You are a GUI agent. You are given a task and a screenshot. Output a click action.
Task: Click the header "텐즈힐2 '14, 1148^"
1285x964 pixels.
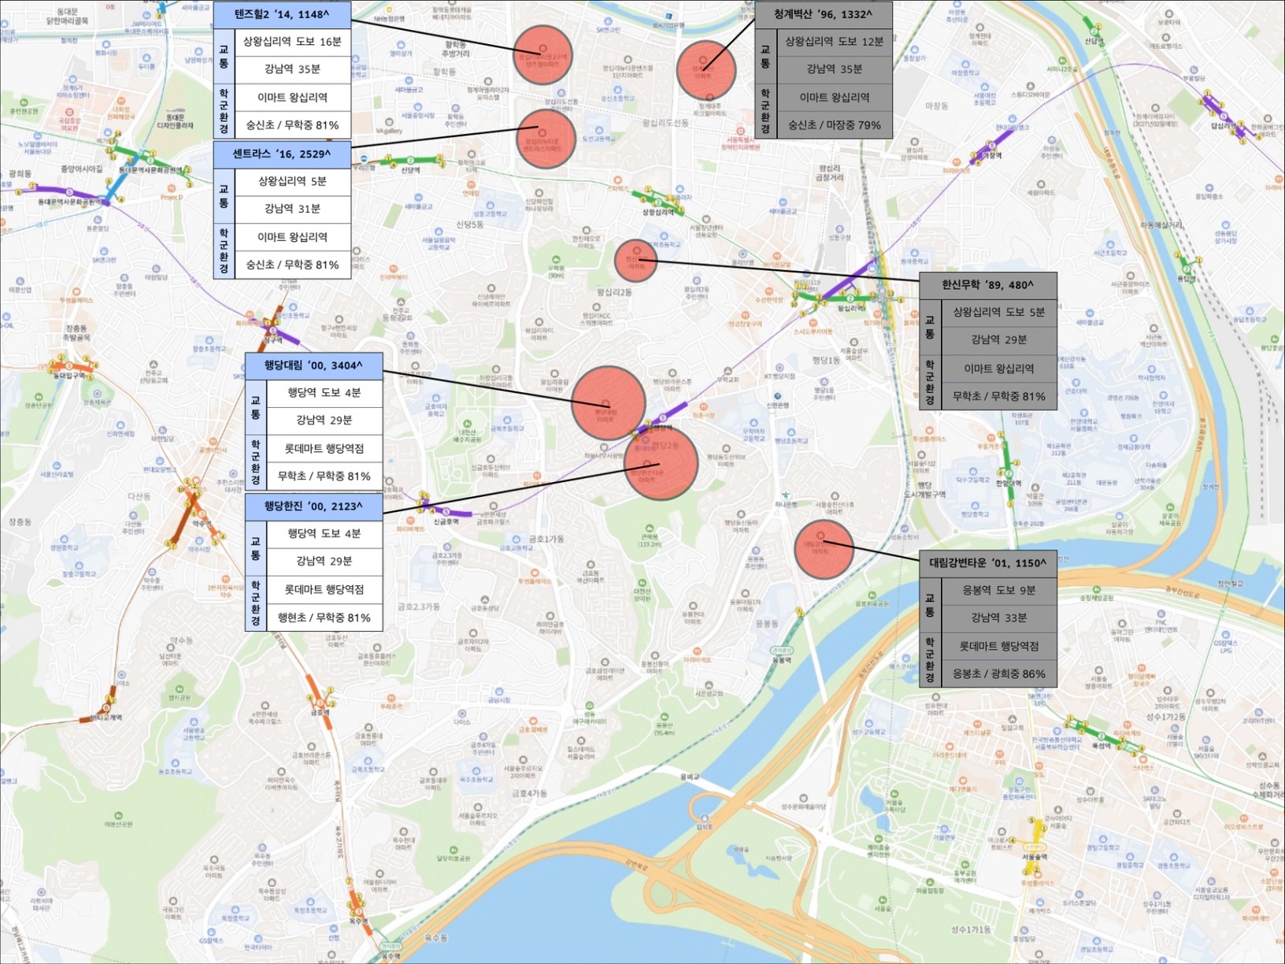(x=282, y=14)
